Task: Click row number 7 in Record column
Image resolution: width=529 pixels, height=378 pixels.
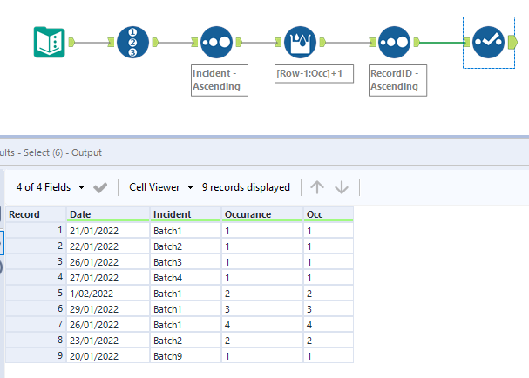Action: 35,324
